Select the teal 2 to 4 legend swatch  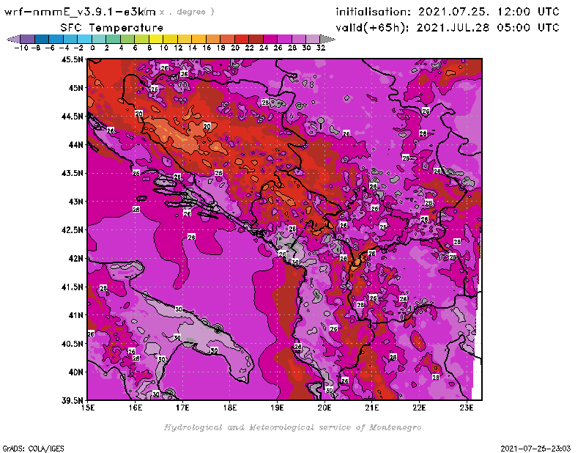(114, 39)
